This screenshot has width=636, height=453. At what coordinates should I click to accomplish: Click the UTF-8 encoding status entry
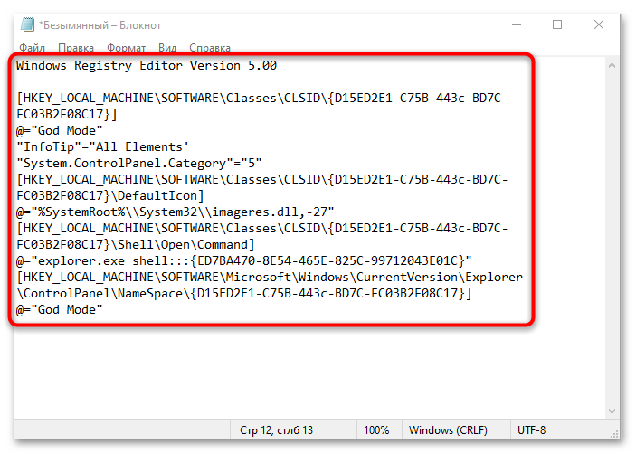pyautogui.click(x=531, y=429)
